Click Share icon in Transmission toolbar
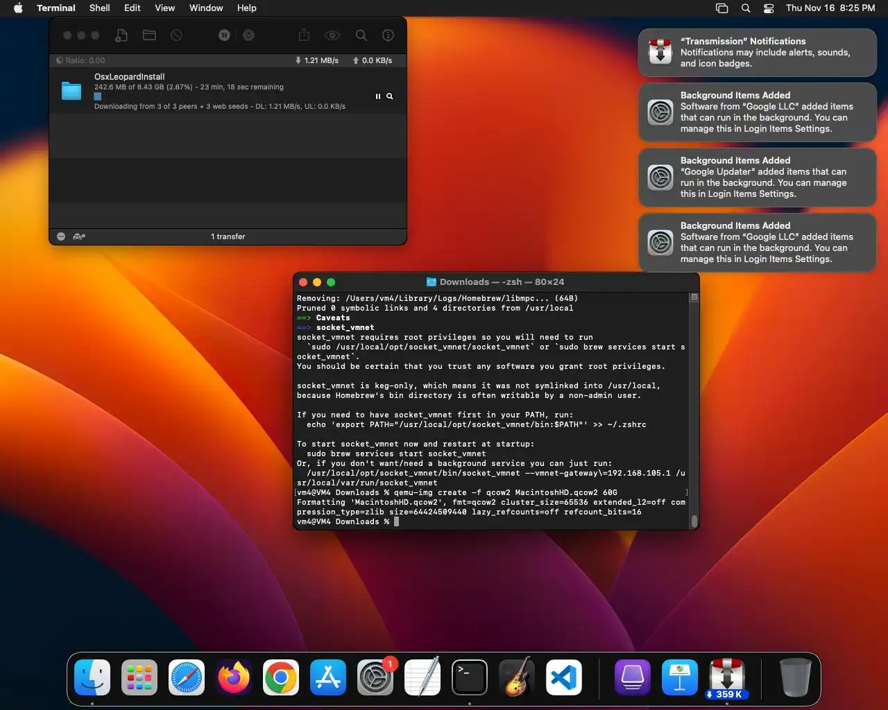 tap(304, 35)
